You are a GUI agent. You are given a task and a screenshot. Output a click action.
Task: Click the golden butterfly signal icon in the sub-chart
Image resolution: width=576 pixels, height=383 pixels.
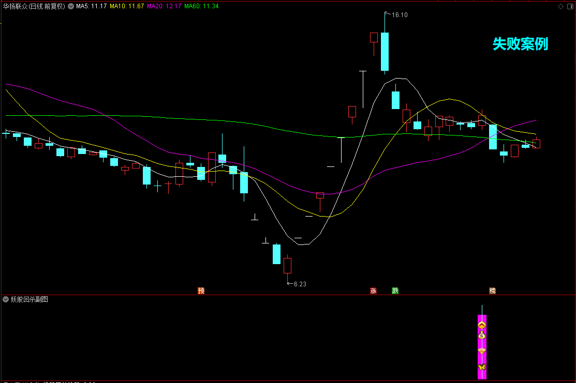482,367
